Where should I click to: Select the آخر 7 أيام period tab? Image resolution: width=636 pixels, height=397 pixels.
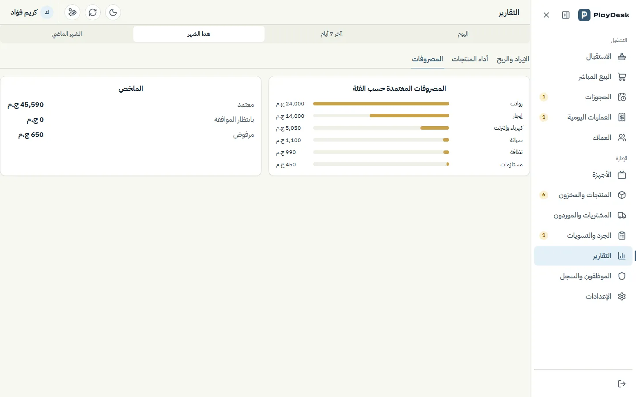click(x=331, y=34)
